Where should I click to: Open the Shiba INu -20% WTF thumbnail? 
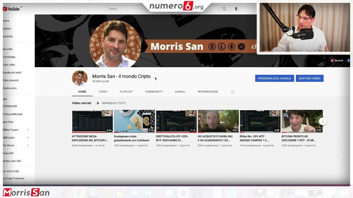(x=260, y=121)
